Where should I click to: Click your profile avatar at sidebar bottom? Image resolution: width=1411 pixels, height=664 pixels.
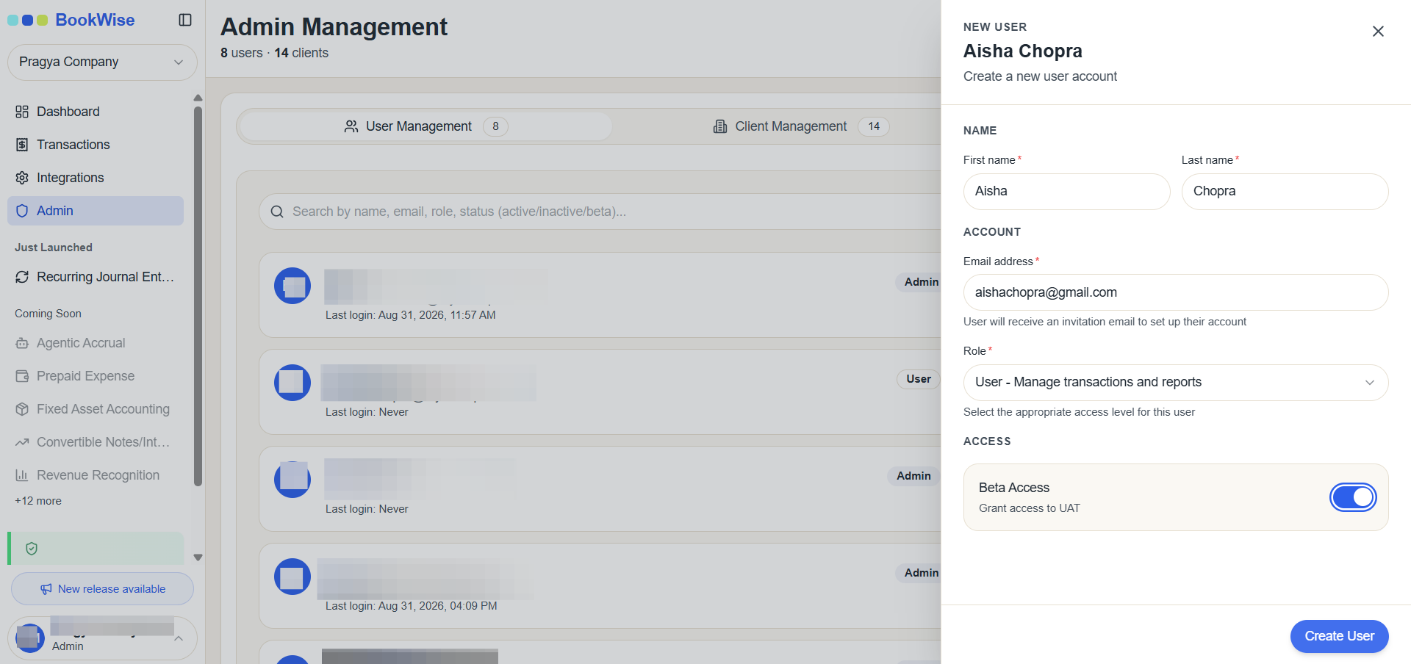[30, 638]
